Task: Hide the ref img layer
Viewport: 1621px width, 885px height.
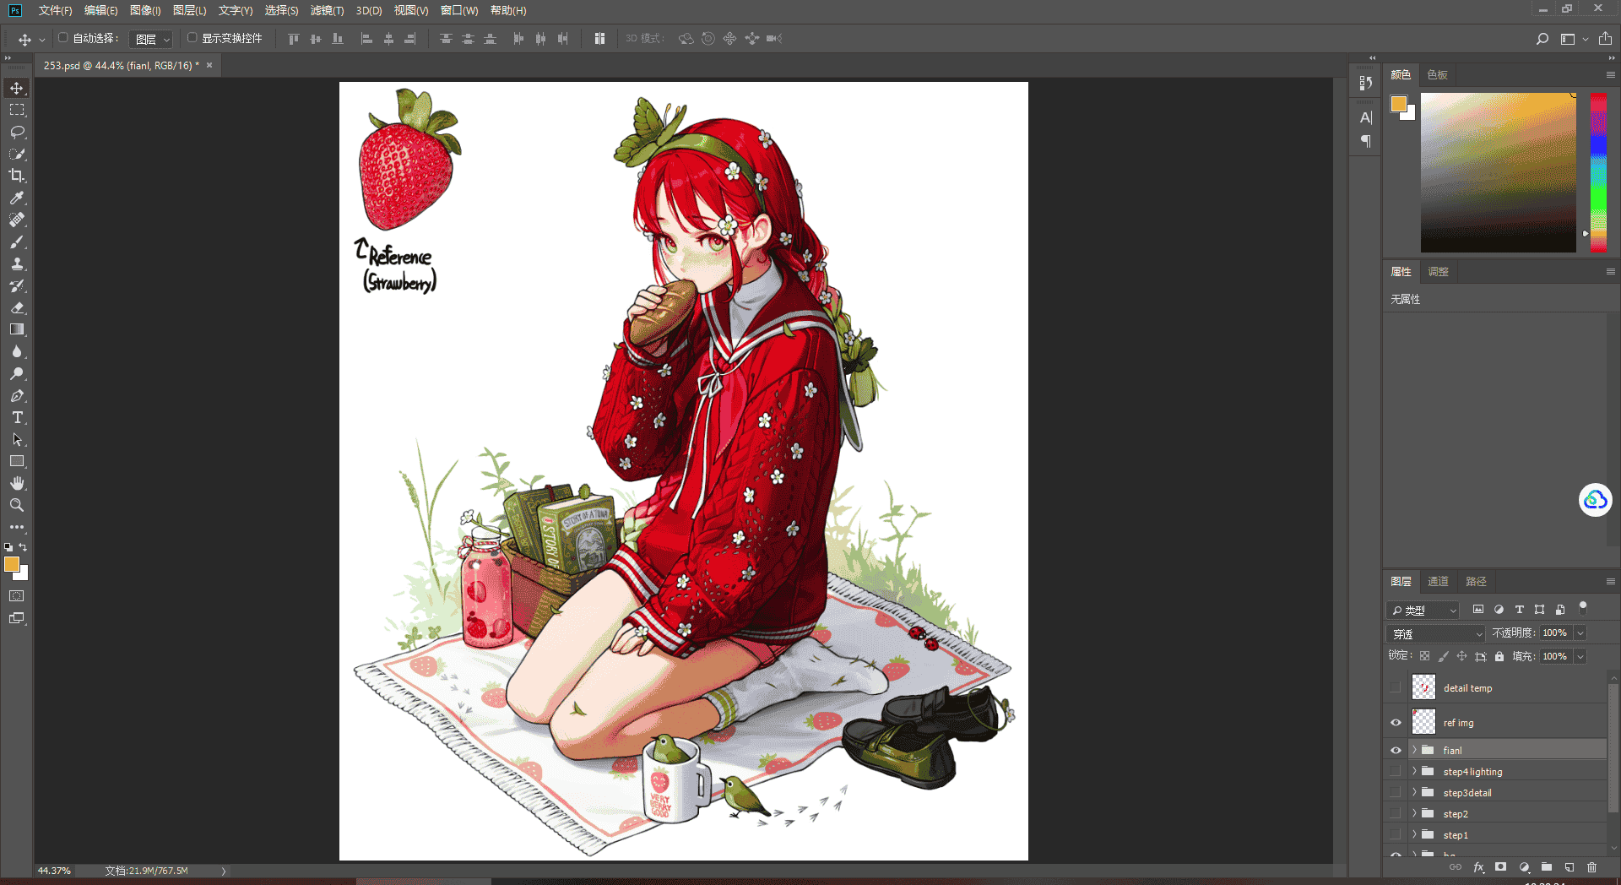Action: tap(1396, 722)
